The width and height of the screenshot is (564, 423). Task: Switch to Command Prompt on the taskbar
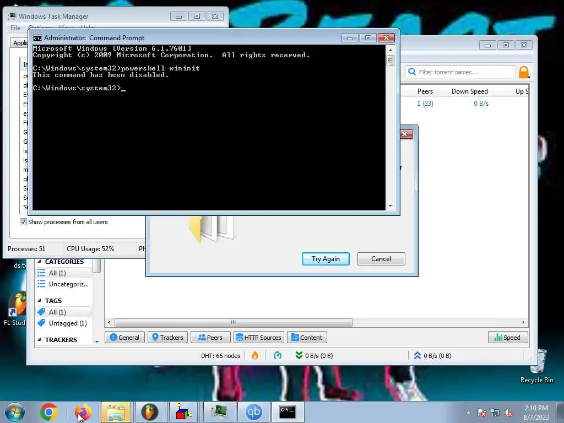coord(288,412)
